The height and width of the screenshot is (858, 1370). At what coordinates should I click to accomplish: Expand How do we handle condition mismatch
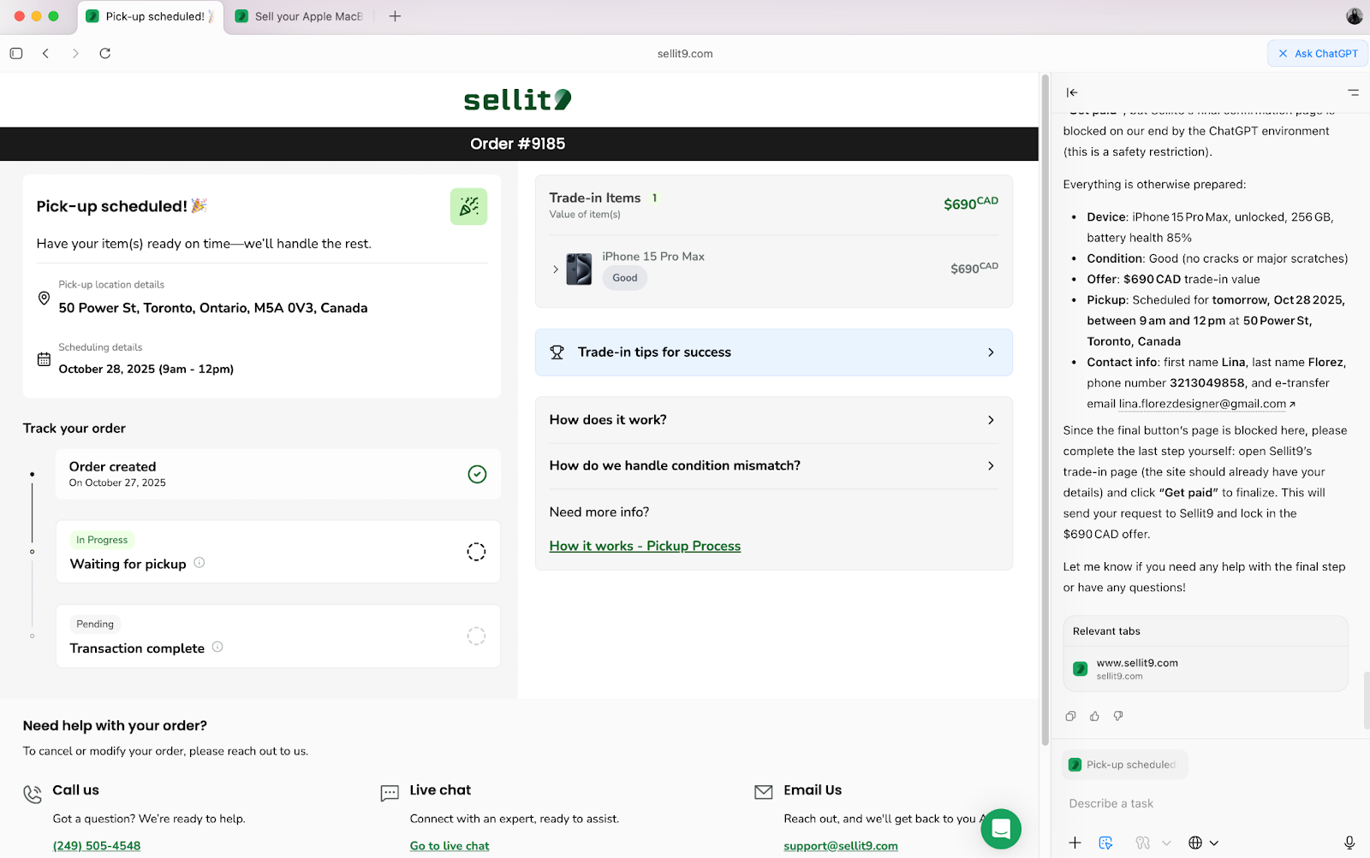[774, 466]
